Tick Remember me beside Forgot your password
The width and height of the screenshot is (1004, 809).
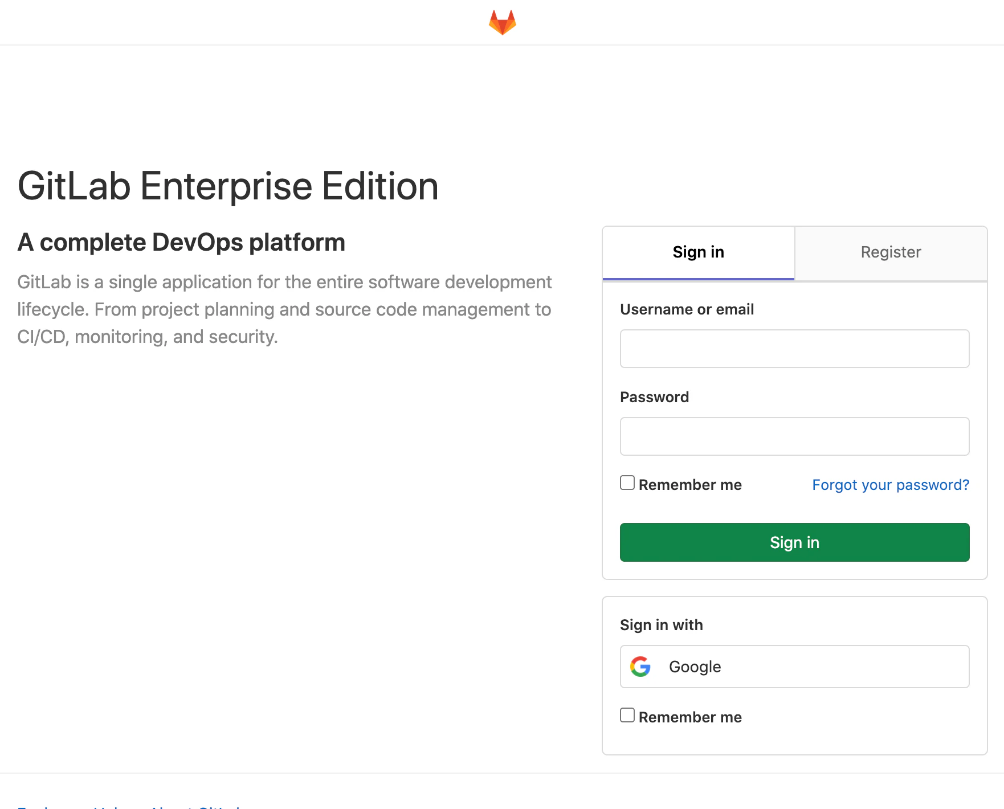[x=627, y=483]
